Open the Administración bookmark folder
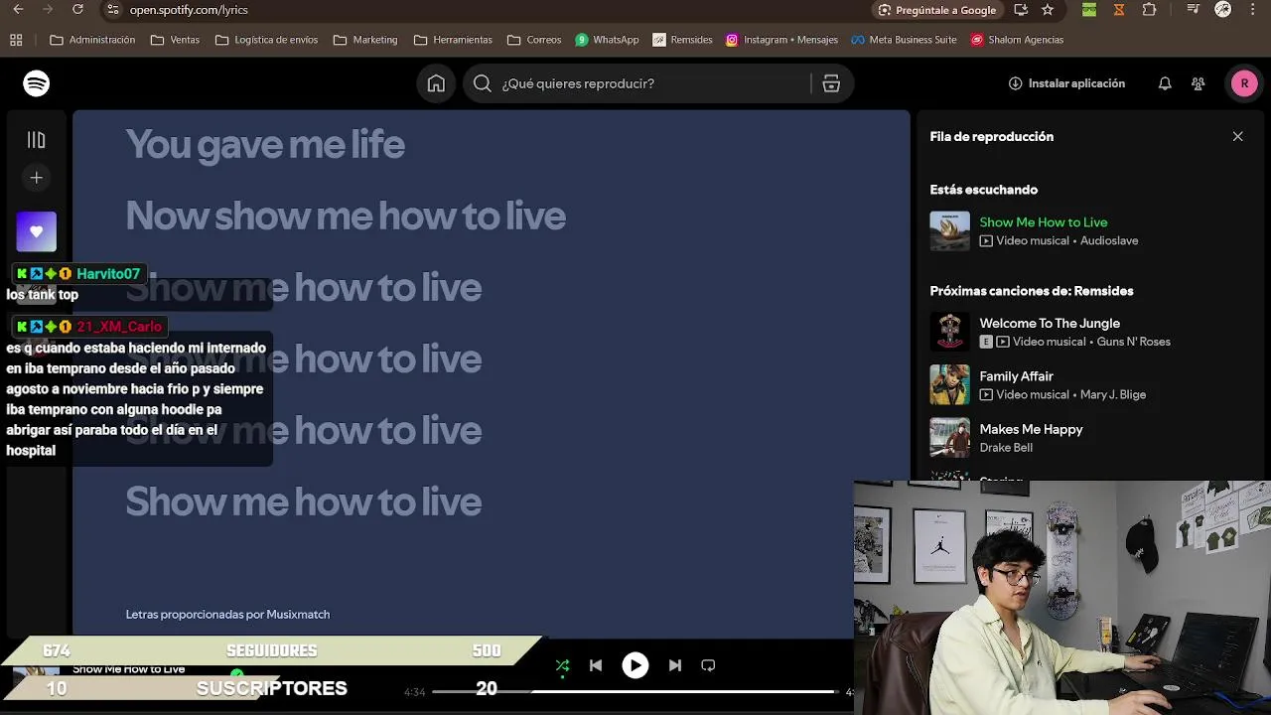 pyautogui.click(x=92, y=40)
